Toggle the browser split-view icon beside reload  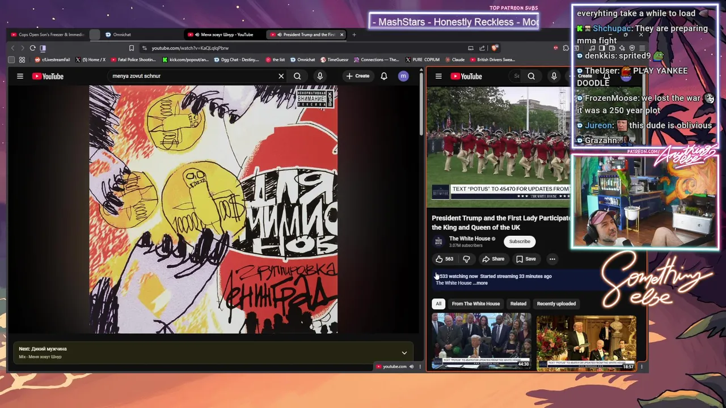[x=43, y=48]
